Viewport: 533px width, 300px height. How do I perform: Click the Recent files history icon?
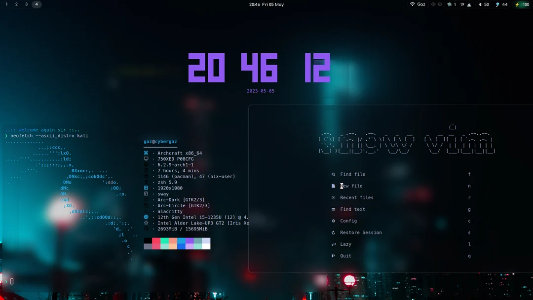(335, 197)
